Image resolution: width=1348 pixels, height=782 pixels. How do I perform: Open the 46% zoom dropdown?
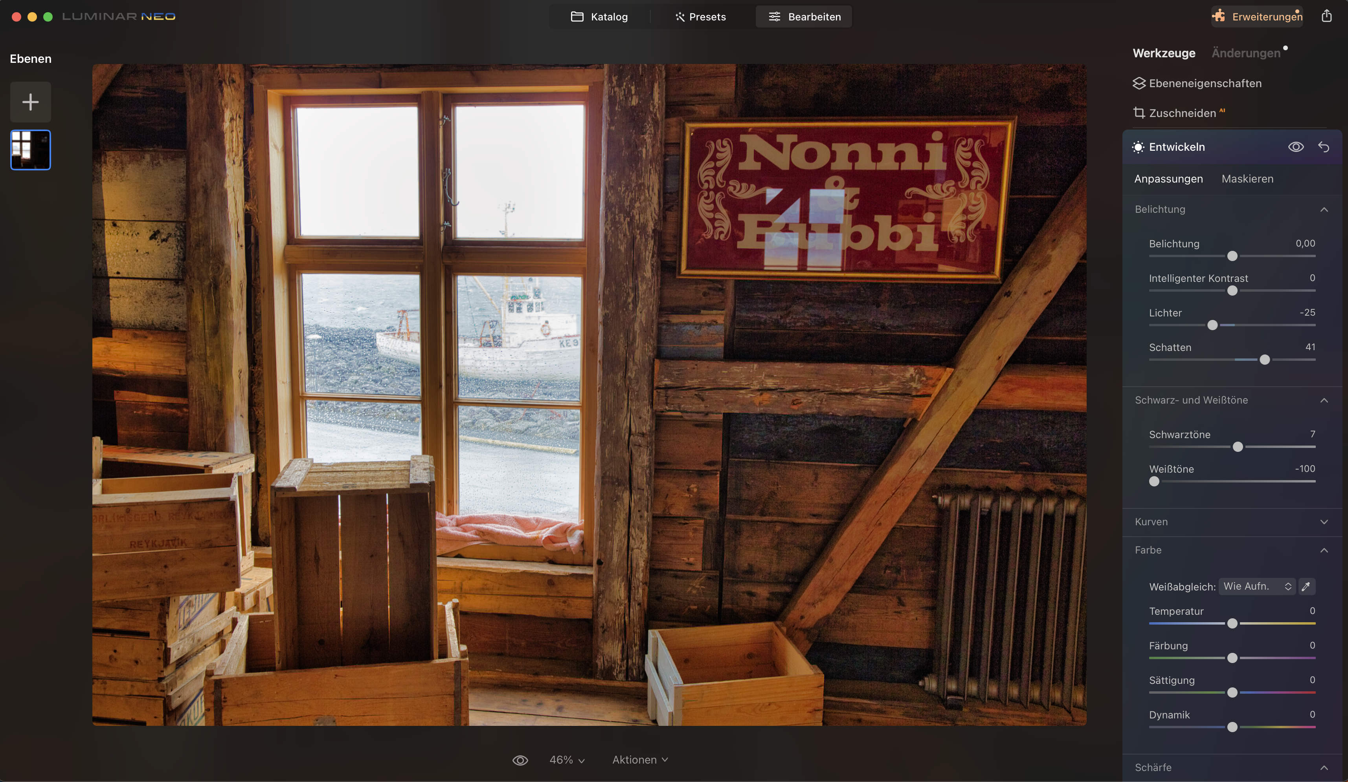(567, 760)
